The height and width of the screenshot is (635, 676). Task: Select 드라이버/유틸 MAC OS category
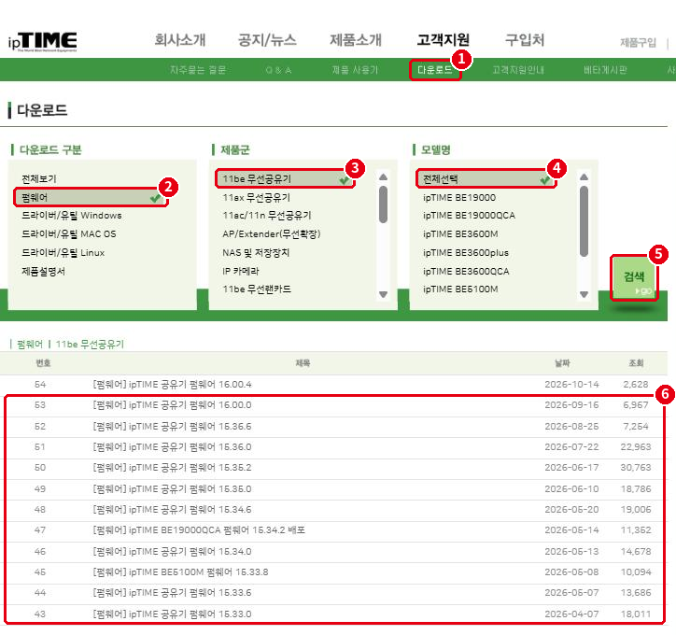(69, 234)
